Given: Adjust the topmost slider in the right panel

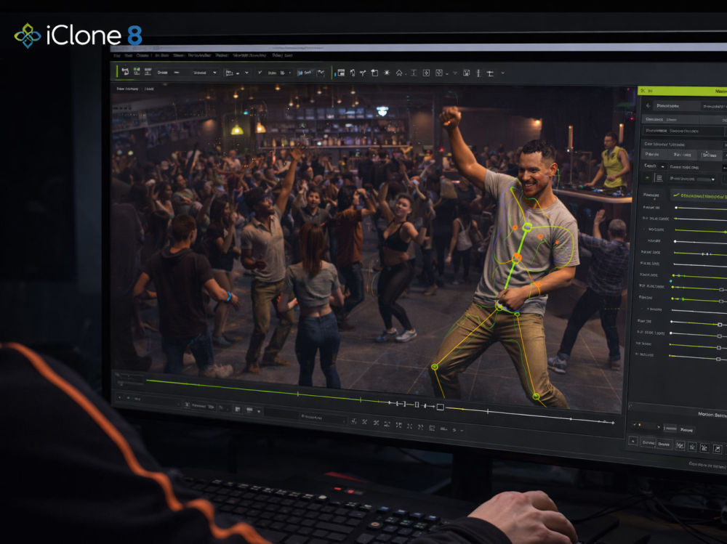Looking at the screenshot, I should (x=700, y=208).
